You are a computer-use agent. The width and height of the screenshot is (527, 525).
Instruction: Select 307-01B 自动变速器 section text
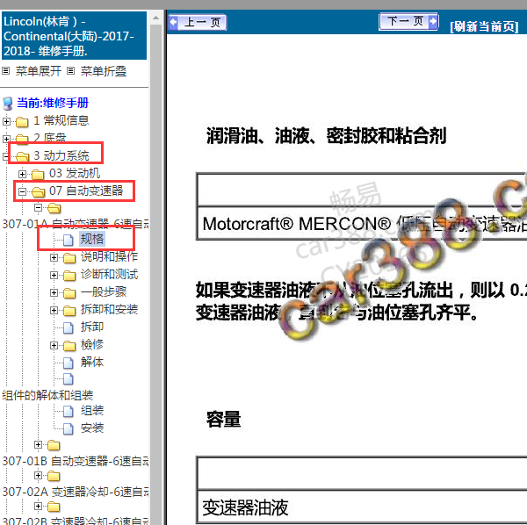click(x=76, y=461)
